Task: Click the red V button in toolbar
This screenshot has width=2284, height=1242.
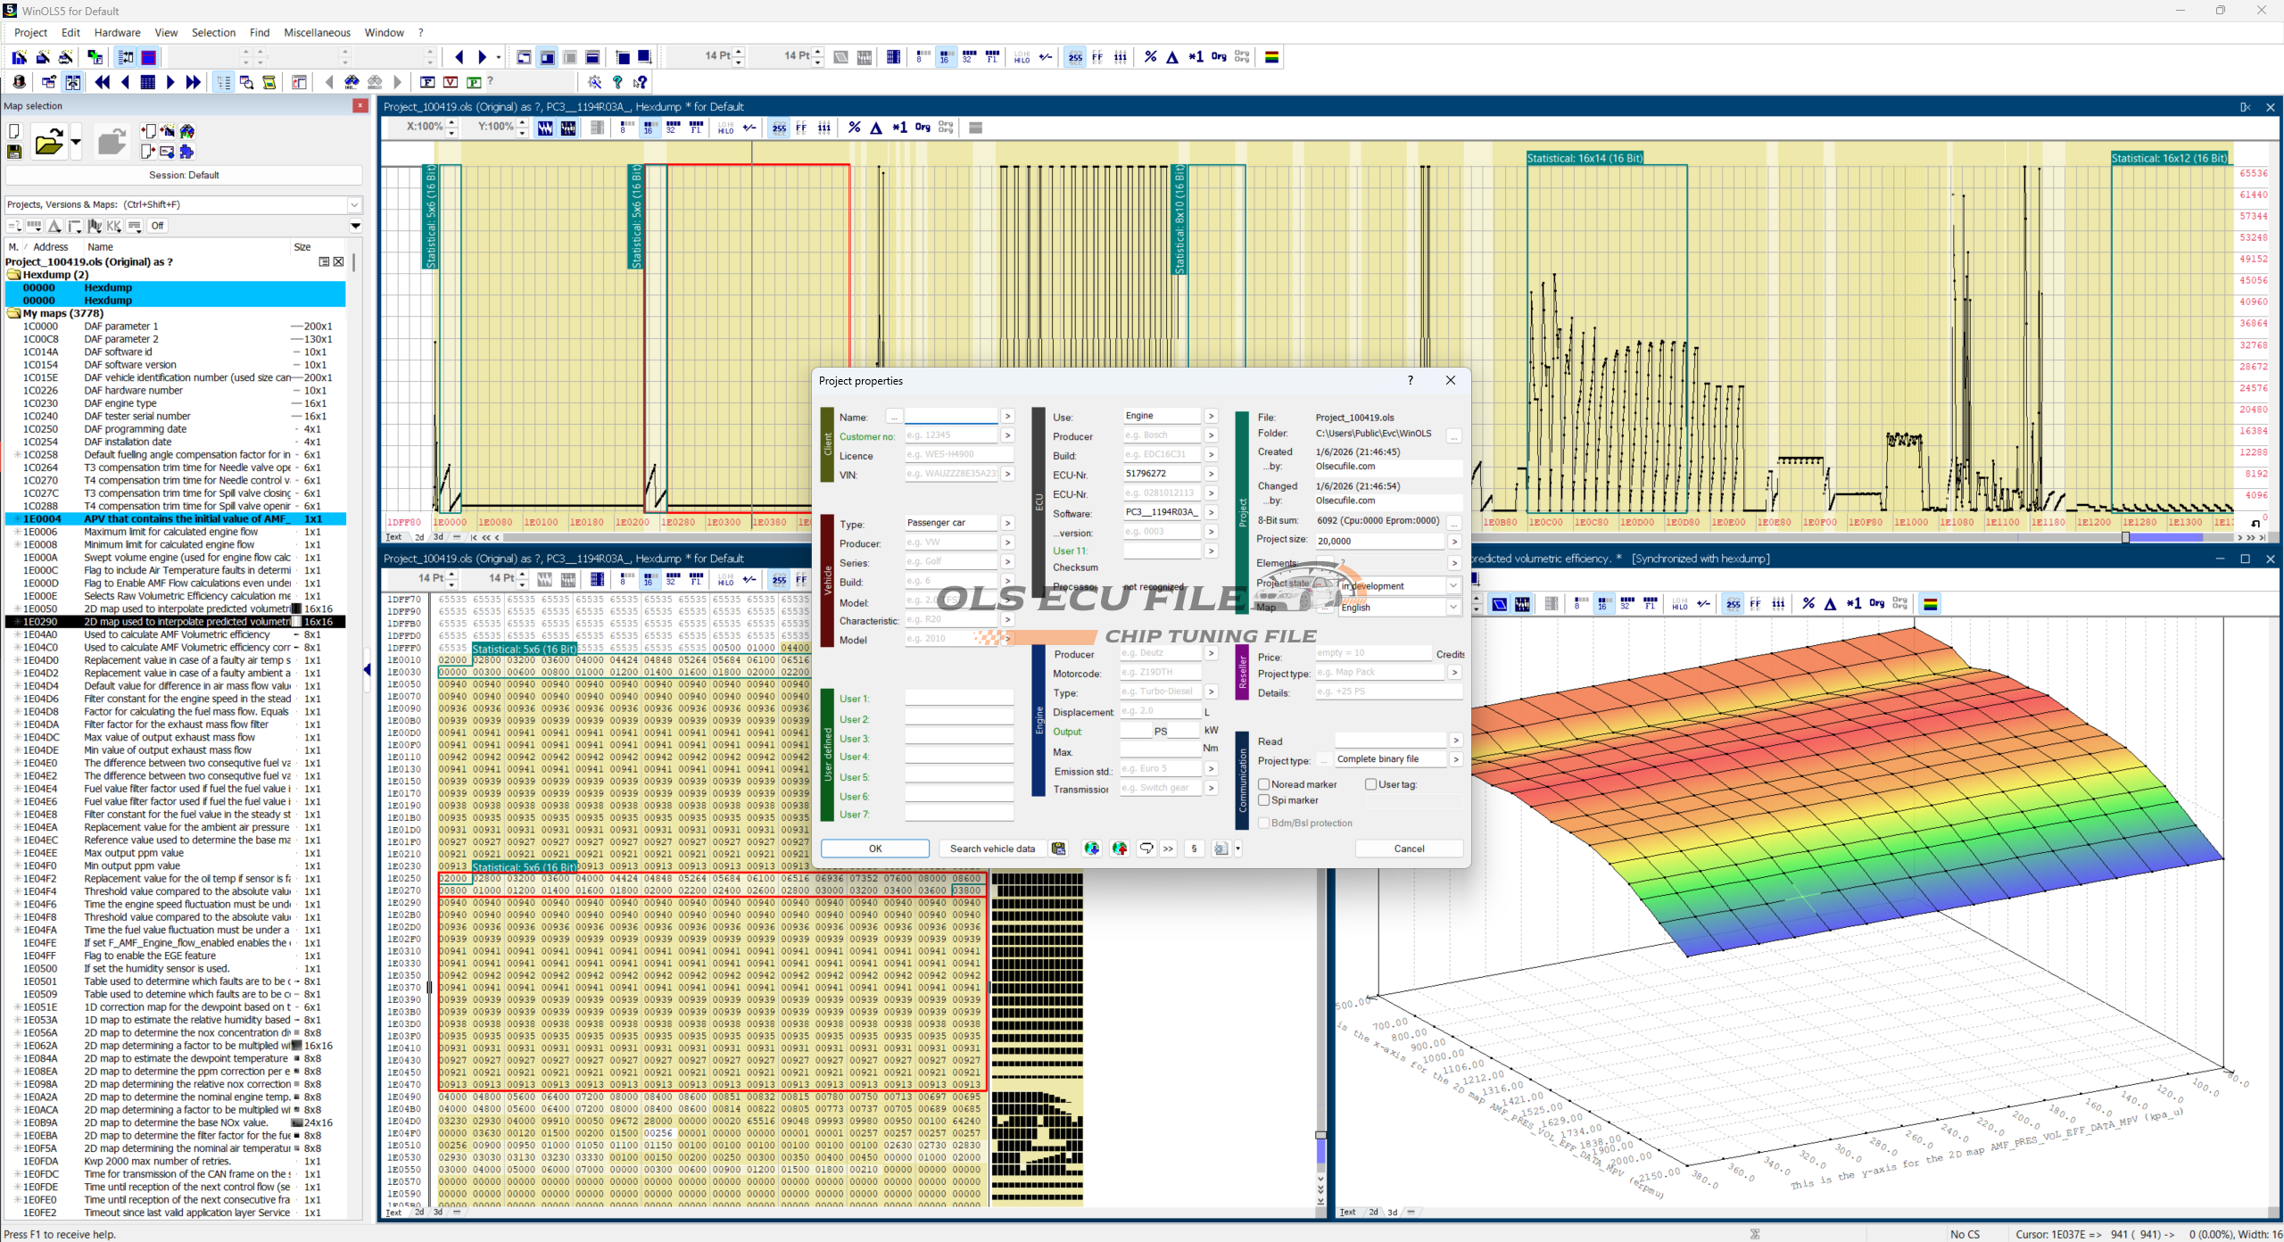Action: (x=451, y=82)
